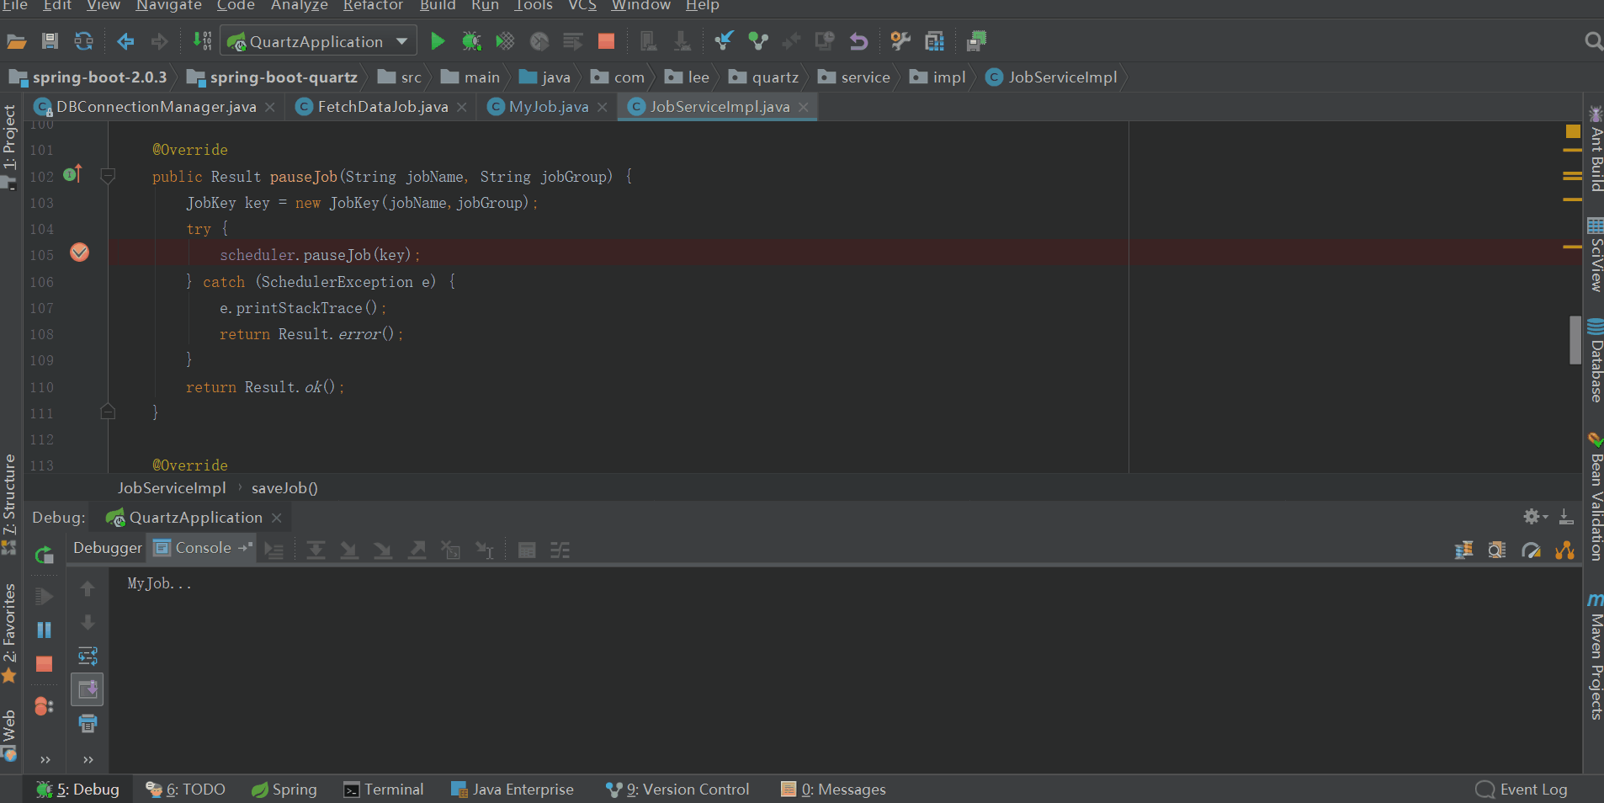
Task: Click the Search Everywhere magnifier icon
Action: pos(1592,41)
